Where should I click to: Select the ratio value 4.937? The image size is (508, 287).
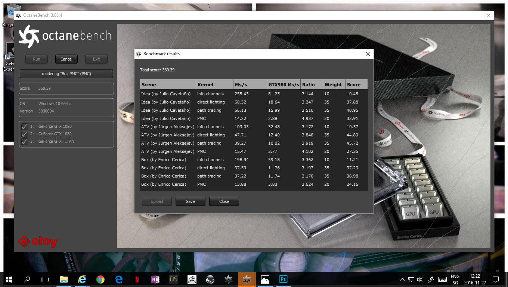[x=307, y=118]
